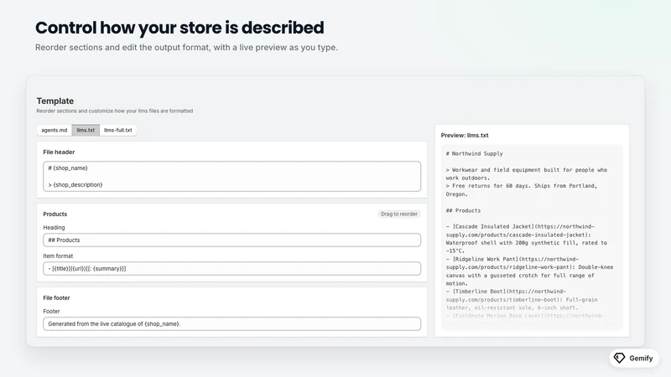
Task: Switch to the agents.md tab
Action: pyautogui.click(x=55, y=131)
